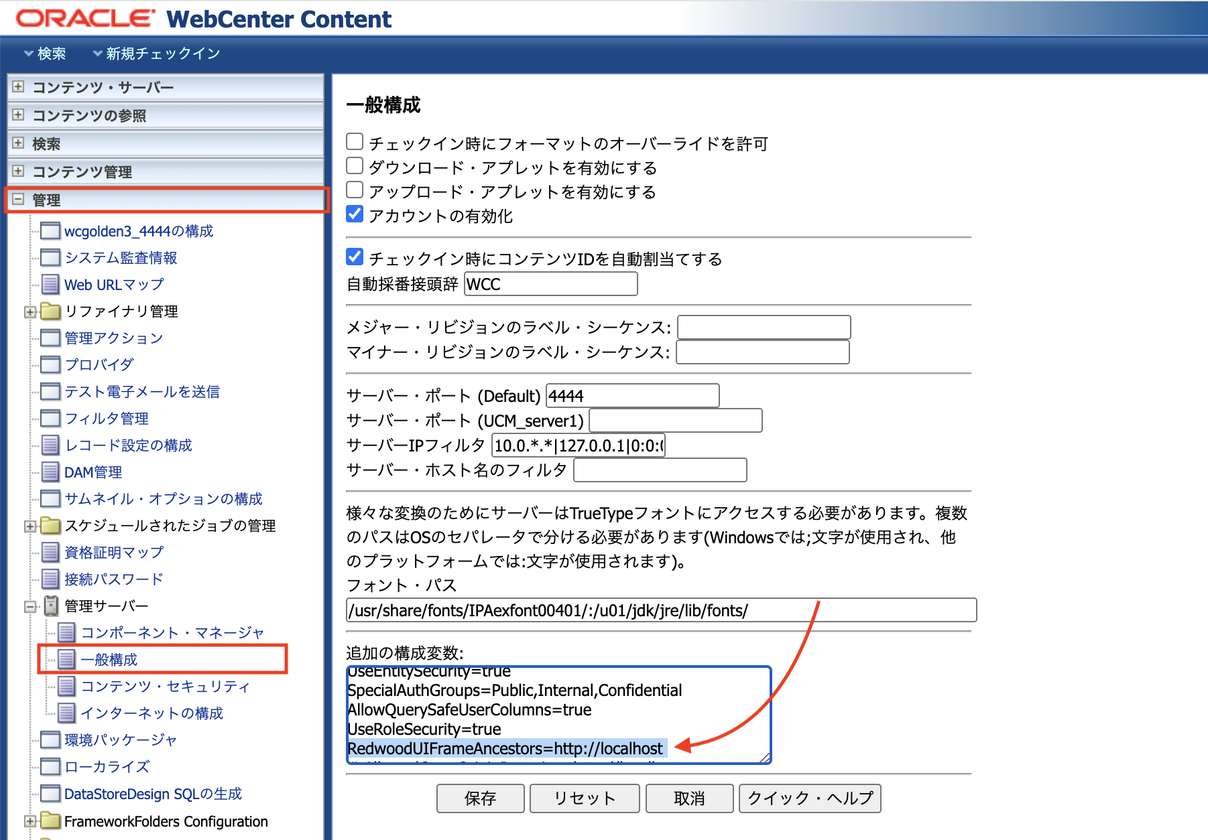The image size is (1208, 840).
Task: Click the サーバーIPフィルタ field
Action: 579,445
